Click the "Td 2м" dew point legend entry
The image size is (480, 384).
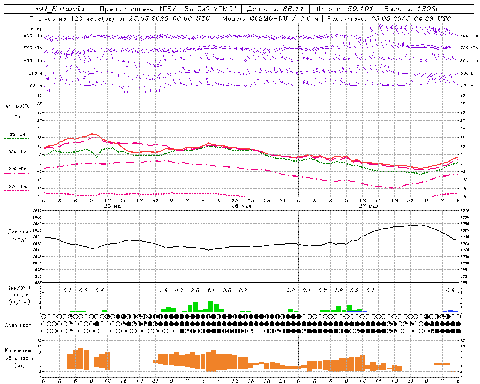[x=18, y=134]
